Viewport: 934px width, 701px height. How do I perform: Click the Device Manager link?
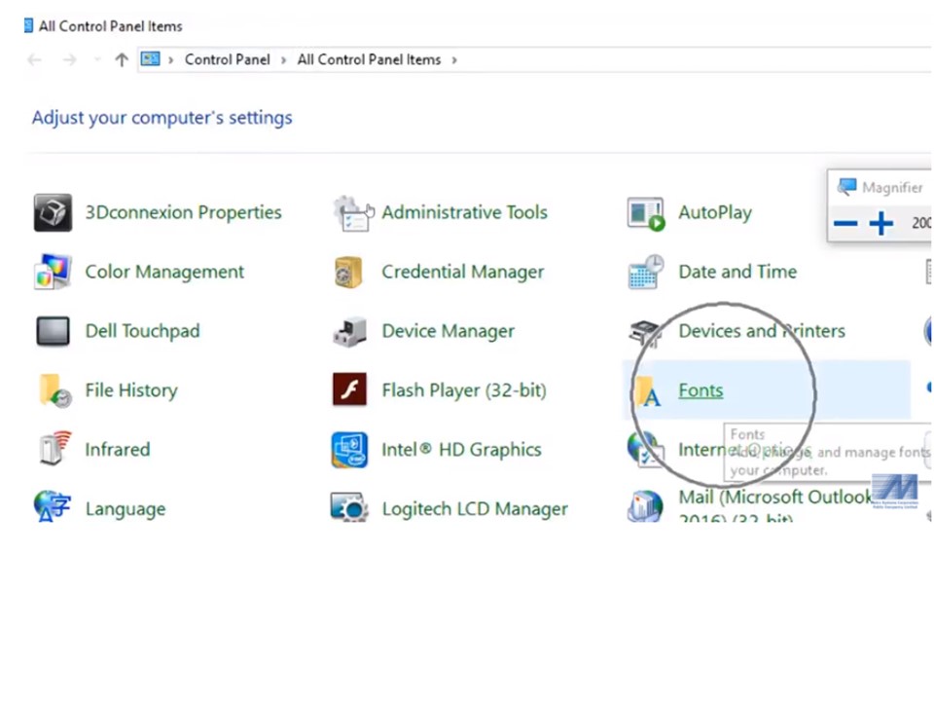[x=448, y=331]
